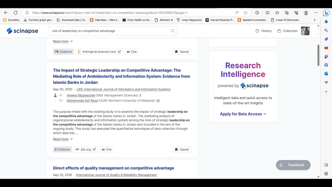Image resolution: width=332 pixels, height=187 pixels.
Task: Add page to favorites star
Action: click(x=245, y=12)
